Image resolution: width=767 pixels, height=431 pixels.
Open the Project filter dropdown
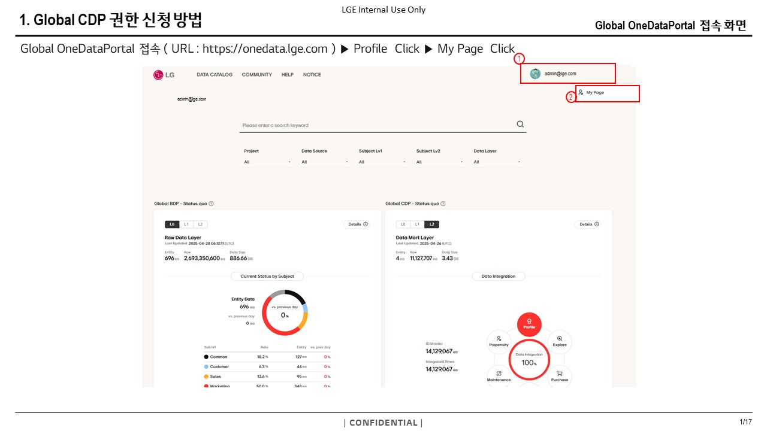tap(267, 162)
